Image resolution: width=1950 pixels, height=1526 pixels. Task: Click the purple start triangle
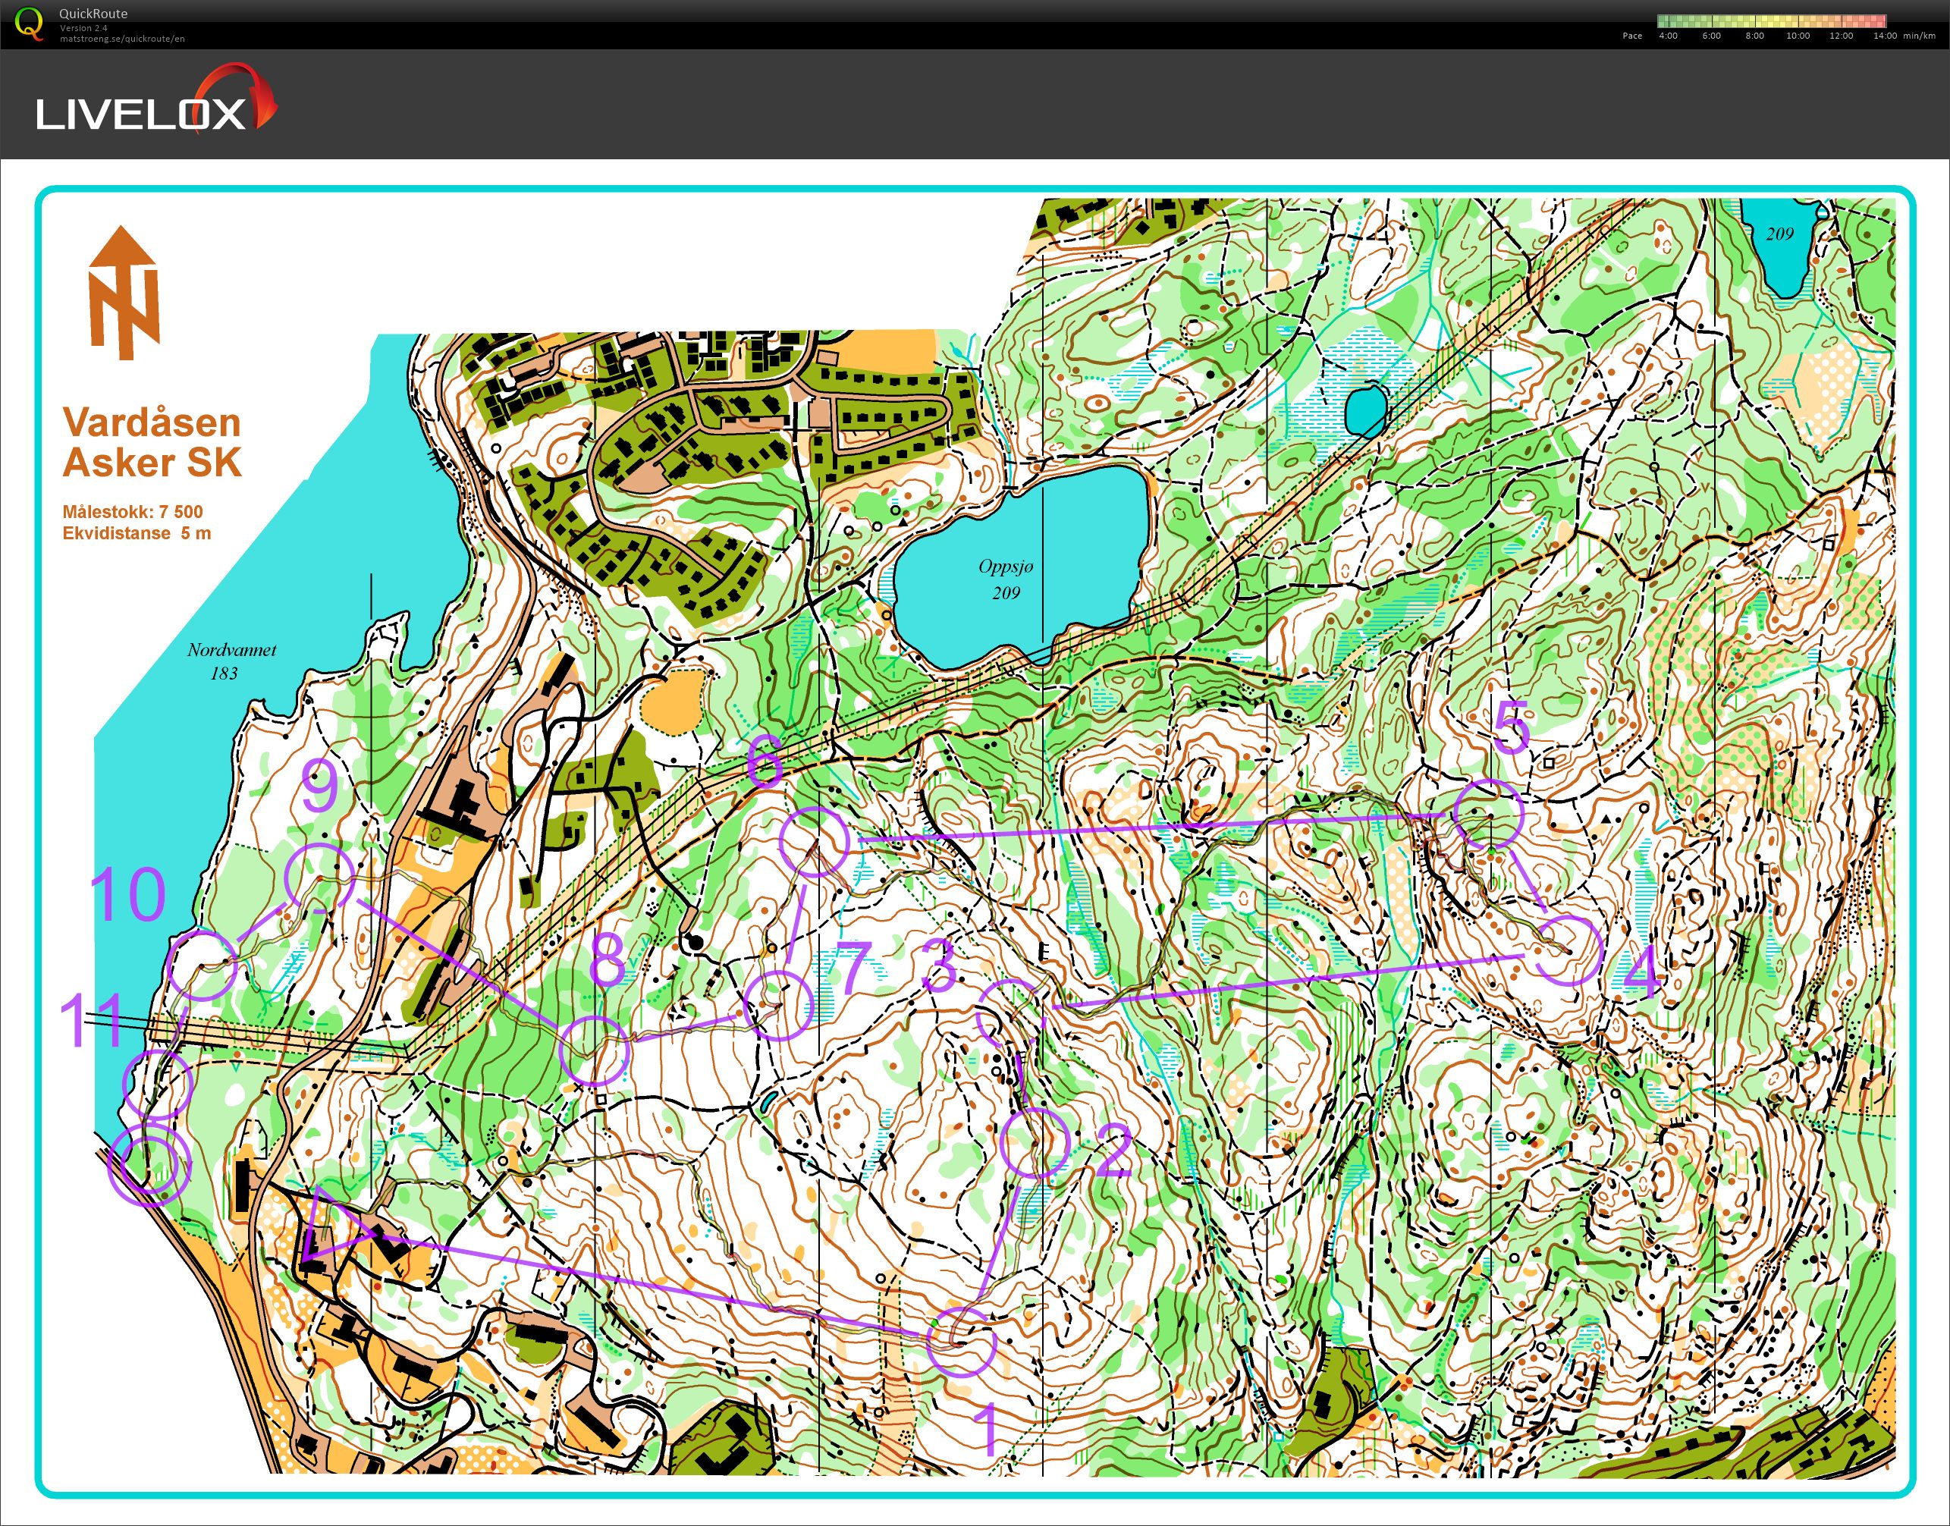pyautogui.click(x=332, y=1226)
